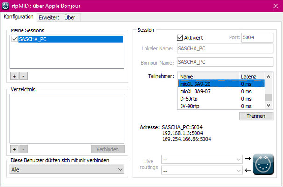The height and width of the screenshot is (187, 283).
Task: Uncheck the Aktiviert checkbox
Action: click(x=180, y=37)
